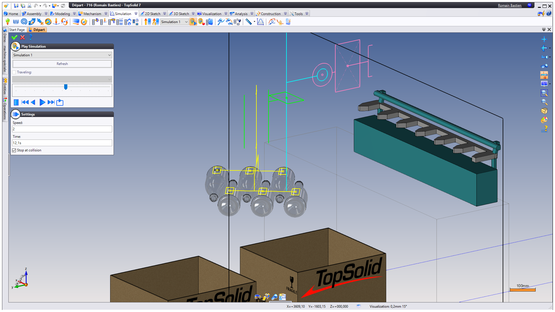This screenshot has height=312, width=555.
Task: Click the color palette icon
Action: click(544, 120)
